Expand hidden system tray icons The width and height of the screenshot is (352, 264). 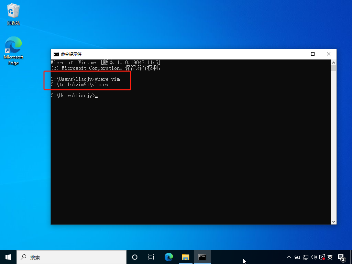289,257
